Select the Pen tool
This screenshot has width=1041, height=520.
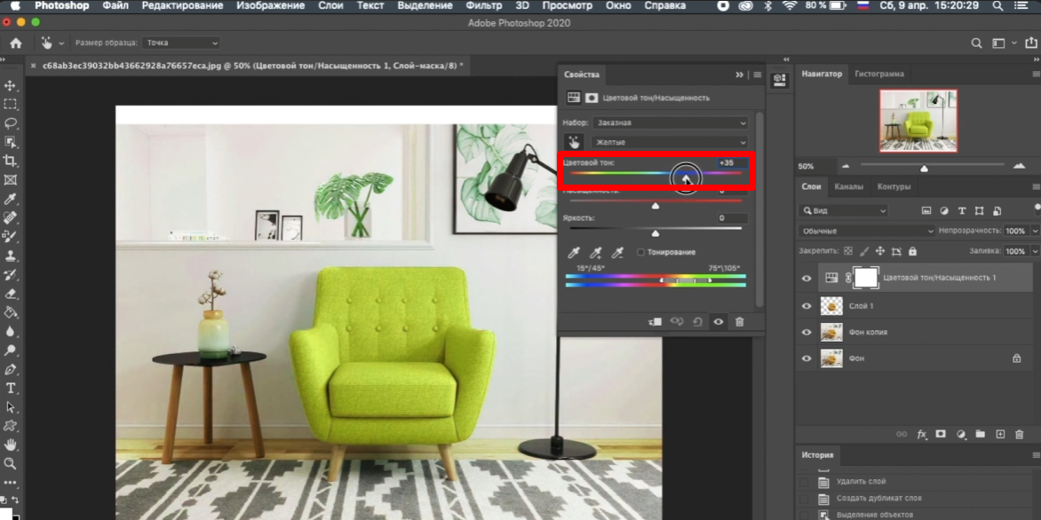point(10,369)
